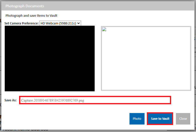Click the black live webcam feed area
196x132 pixels.
(x=50, y=58)
